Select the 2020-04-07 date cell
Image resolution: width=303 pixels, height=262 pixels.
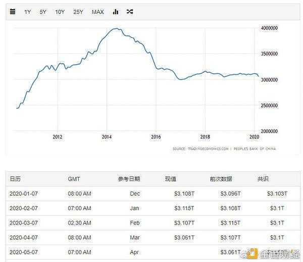click(x=24, y=237)
